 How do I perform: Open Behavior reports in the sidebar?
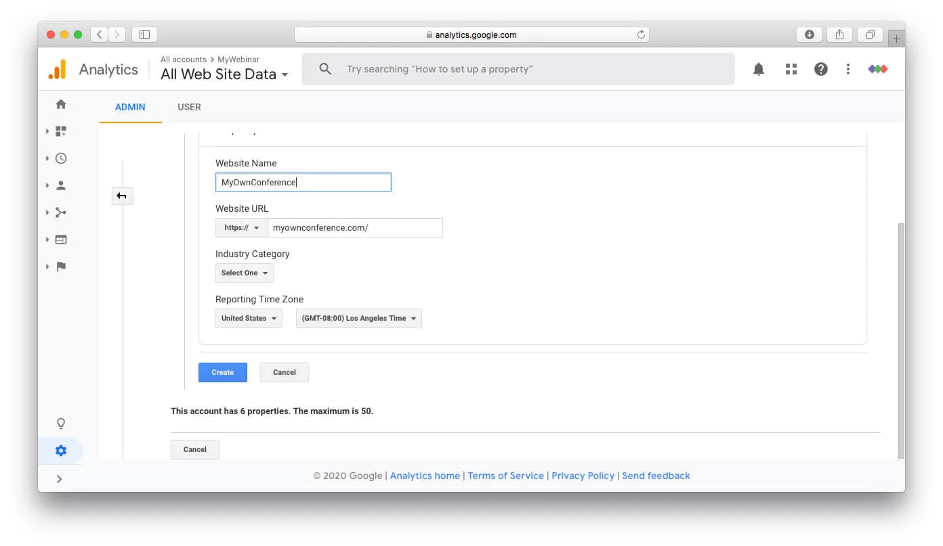[60, 239]
